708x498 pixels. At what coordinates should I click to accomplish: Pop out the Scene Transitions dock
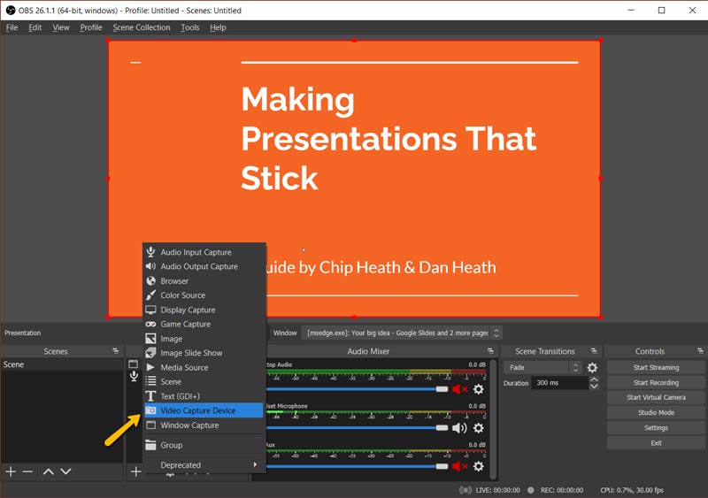point(594,351)
